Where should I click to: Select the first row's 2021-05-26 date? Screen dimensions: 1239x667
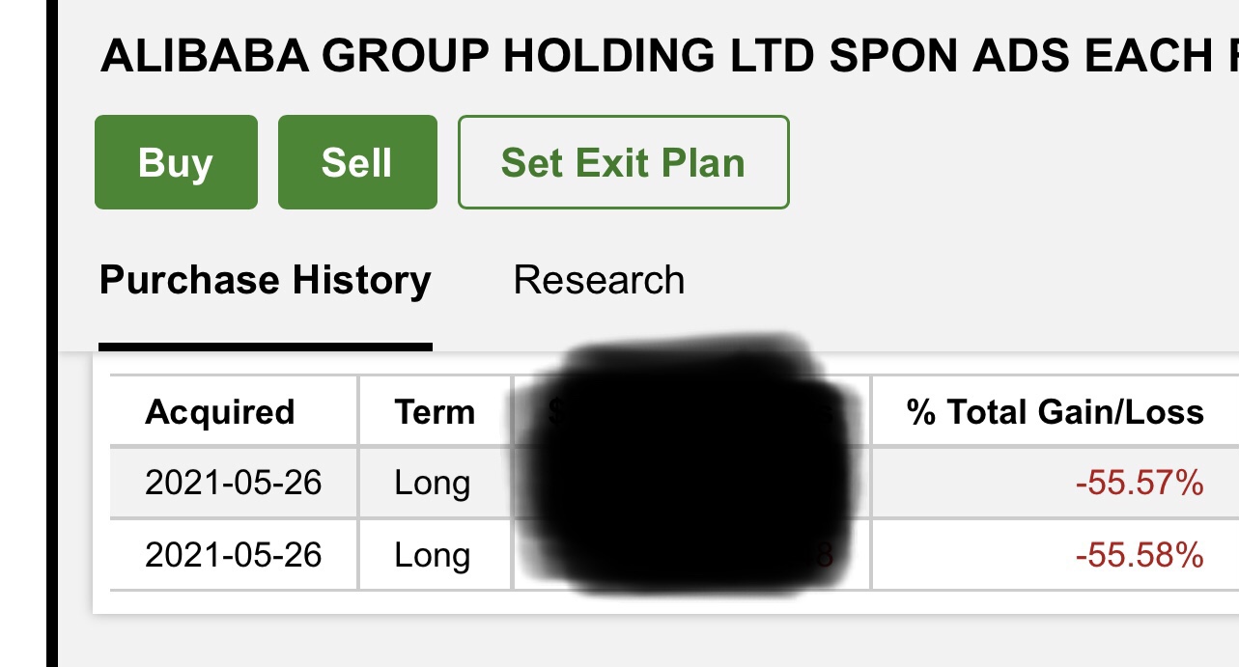pyautogui.click(x=233, y=483)
